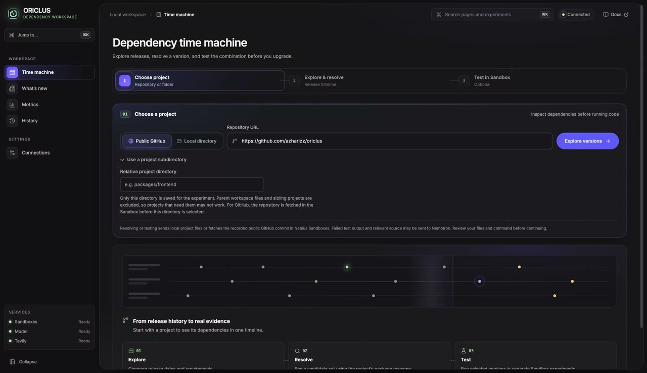Collapse Use a project subdirectory section
Viewport: 647px width, 373px height.
pos(153,160)
